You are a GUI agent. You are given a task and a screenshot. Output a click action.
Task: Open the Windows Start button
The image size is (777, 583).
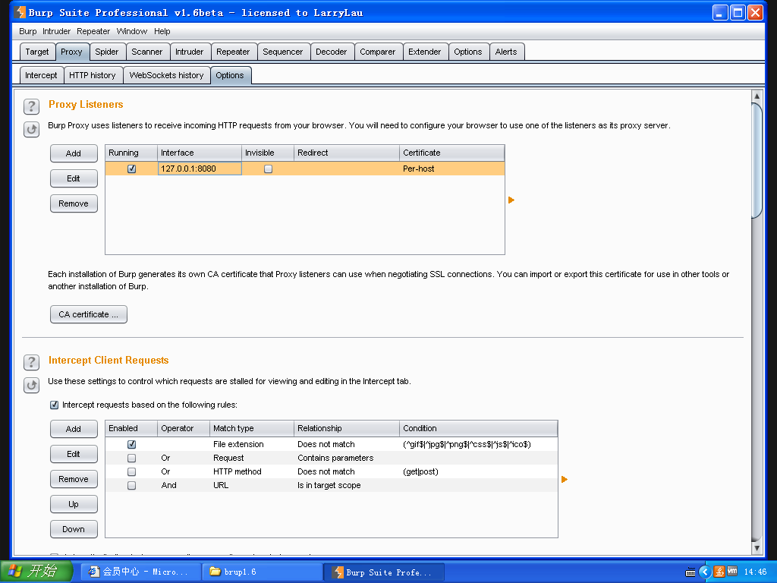pos(36,572)
